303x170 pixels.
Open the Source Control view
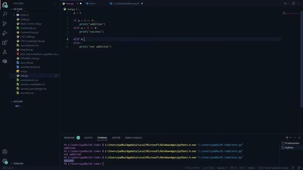pyautogui.click(x=5, y=24)
